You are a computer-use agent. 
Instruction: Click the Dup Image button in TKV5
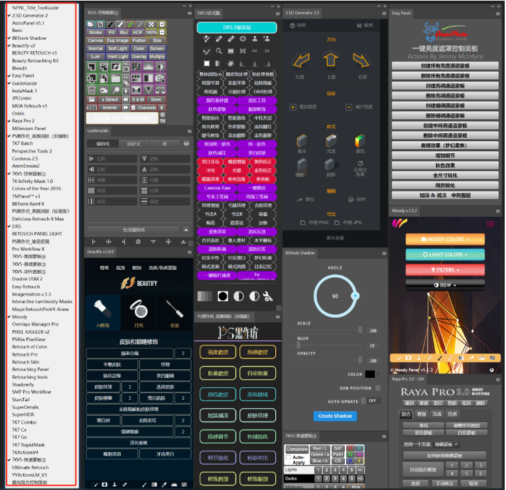pyautogui.click(x=117, y=40)
